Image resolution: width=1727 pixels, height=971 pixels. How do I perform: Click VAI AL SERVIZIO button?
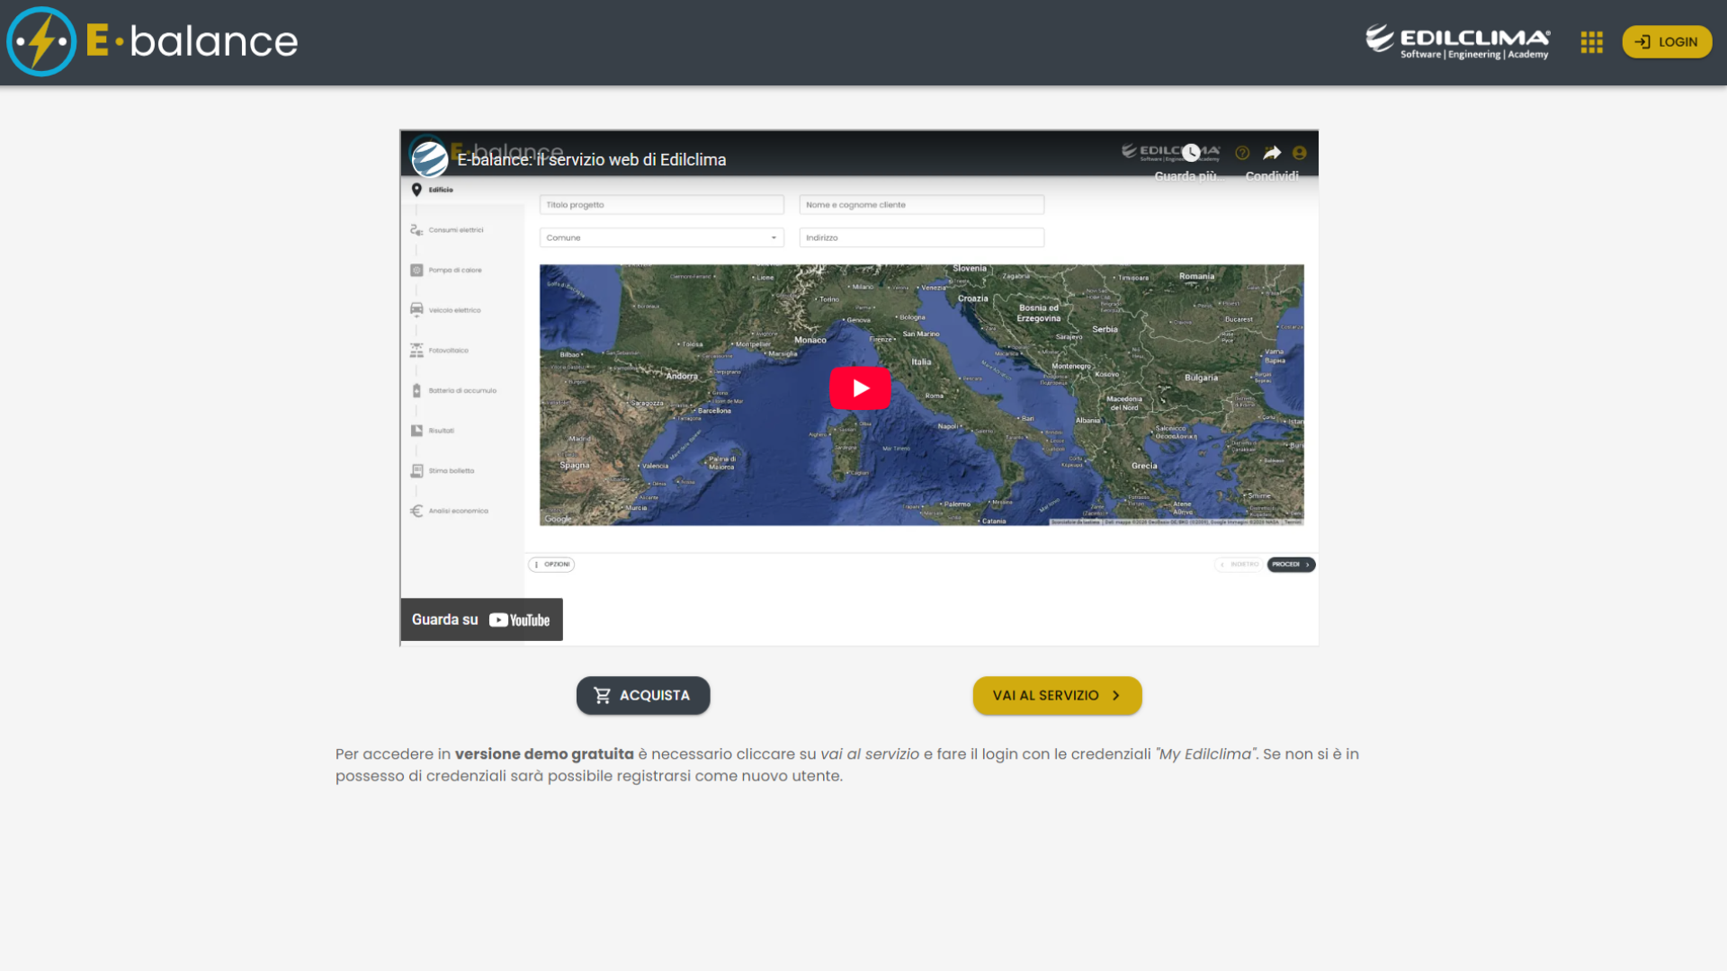(1057, 695)
